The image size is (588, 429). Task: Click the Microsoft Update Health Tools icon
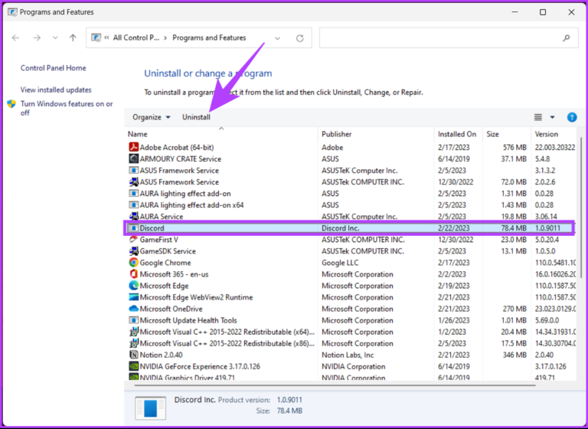click(x=133, y=320)
